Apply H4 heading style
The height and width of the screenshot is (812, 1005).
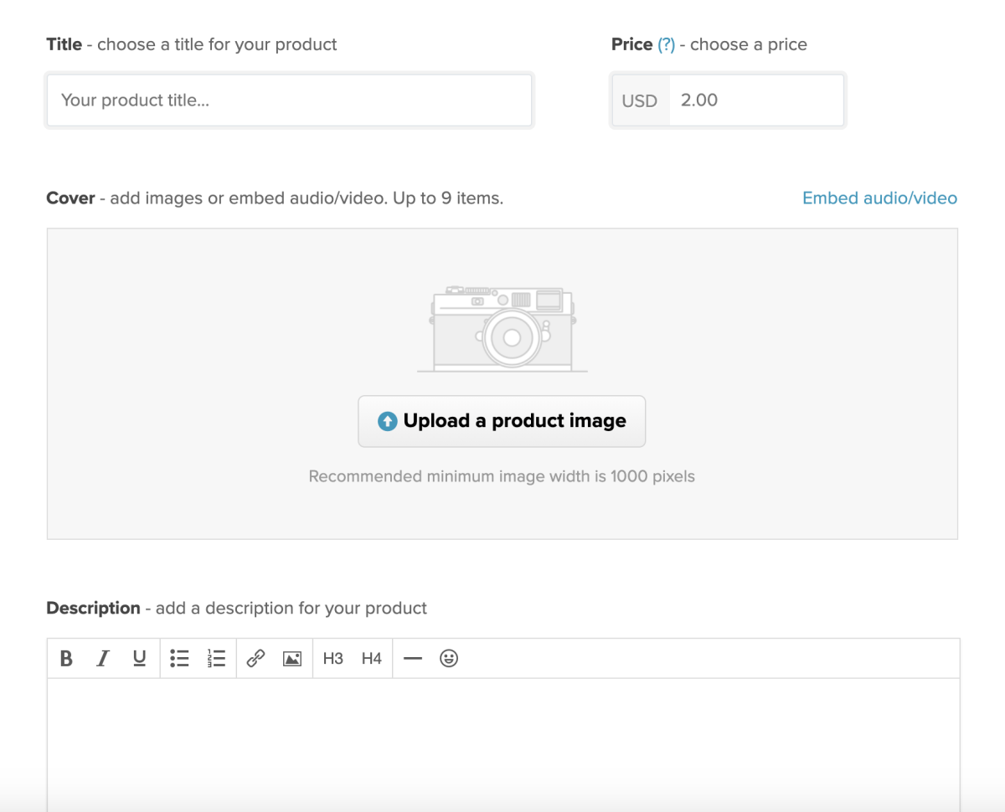pyautogui.click(x=372, y=659)
